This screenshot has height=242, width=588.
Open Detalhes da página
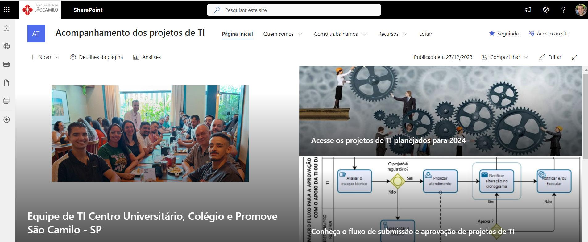[x=96, y=57]
